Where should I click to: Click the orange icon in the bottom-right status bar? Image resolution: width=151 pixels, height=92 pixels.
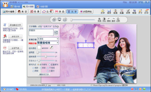tap(140, 89)
